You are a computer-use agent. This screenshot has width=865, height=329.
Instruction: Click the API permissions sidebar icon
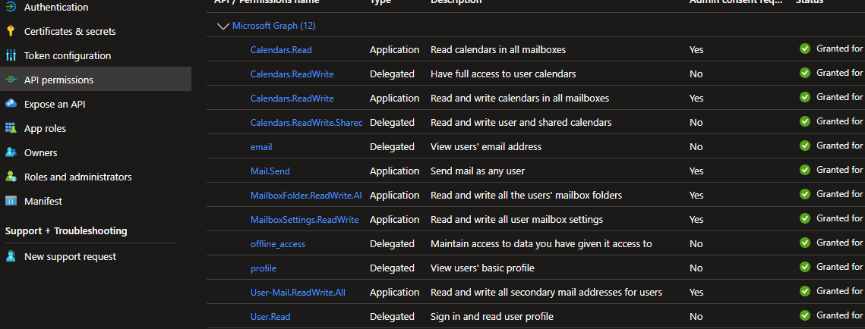click(x=11, y=80)
